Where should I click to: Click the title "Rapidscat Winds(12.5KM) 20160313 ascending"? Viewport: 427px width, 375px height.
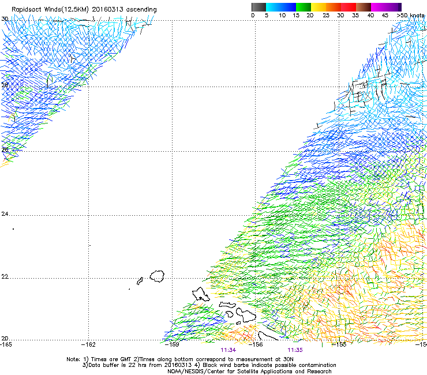pyautogui.click(x=84, y=10)
